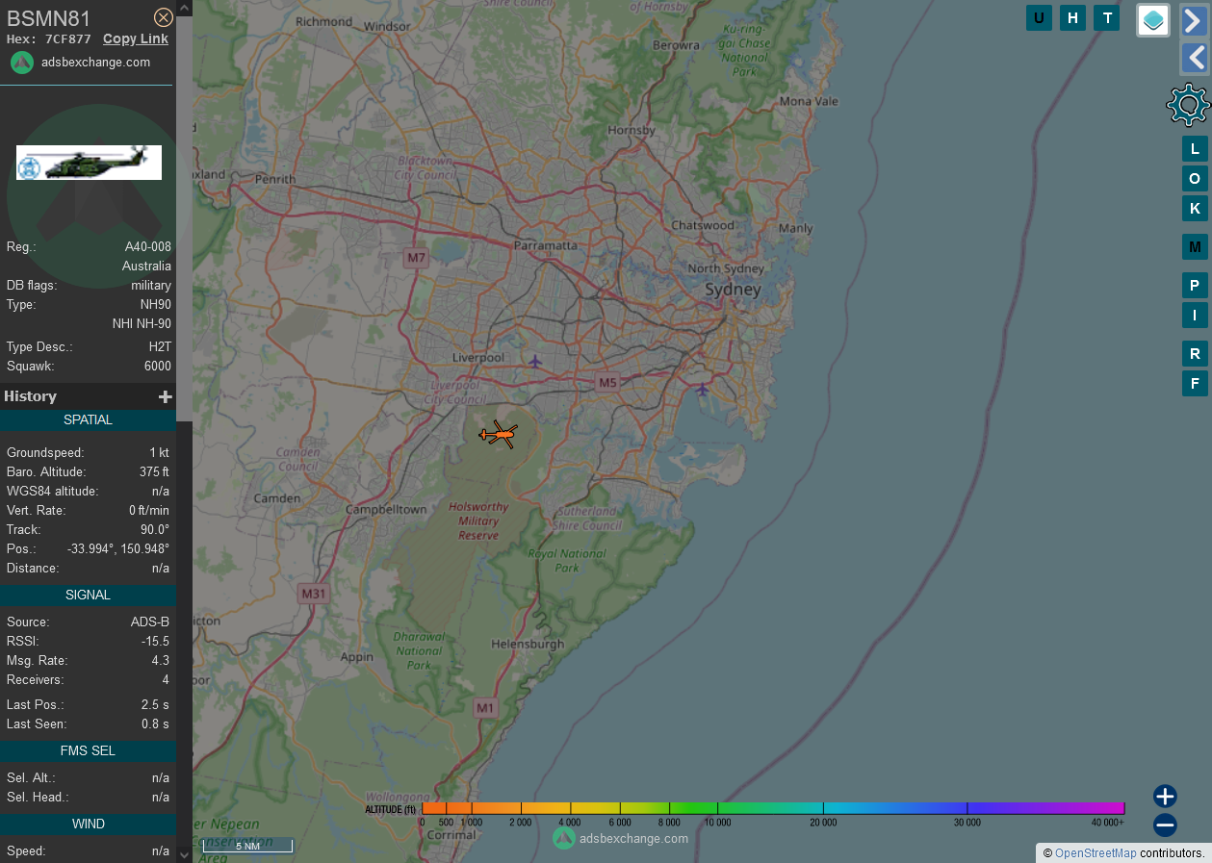This screenshot has height=863, width=1212.
Task: Toggle the I map button
Action: (1195, 316)
